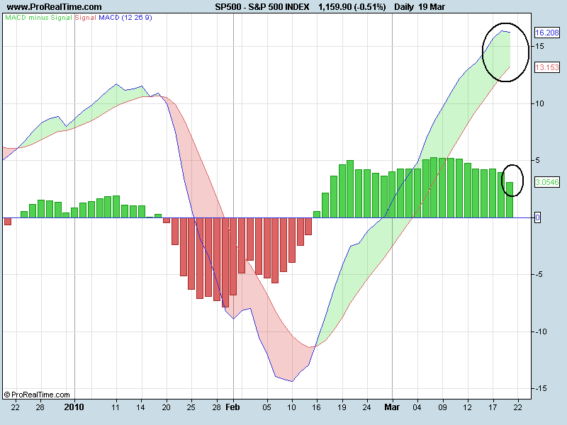The width and height of the screenshot is (567, 425).
Task: Click the zero-line value 0 tag
Action: click(537, 217)
